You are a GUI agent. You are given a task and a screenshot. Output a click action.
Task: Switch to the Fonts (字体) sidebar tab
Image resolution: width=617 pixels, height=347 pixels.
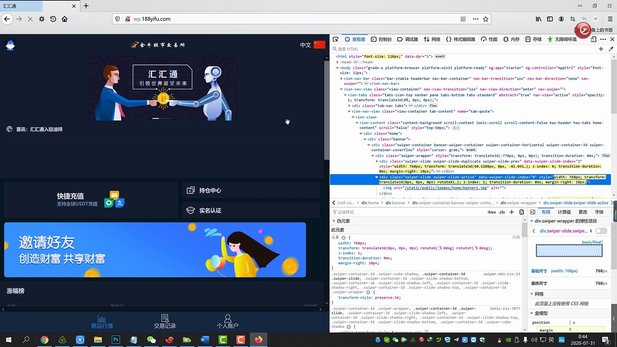[599, 212]
